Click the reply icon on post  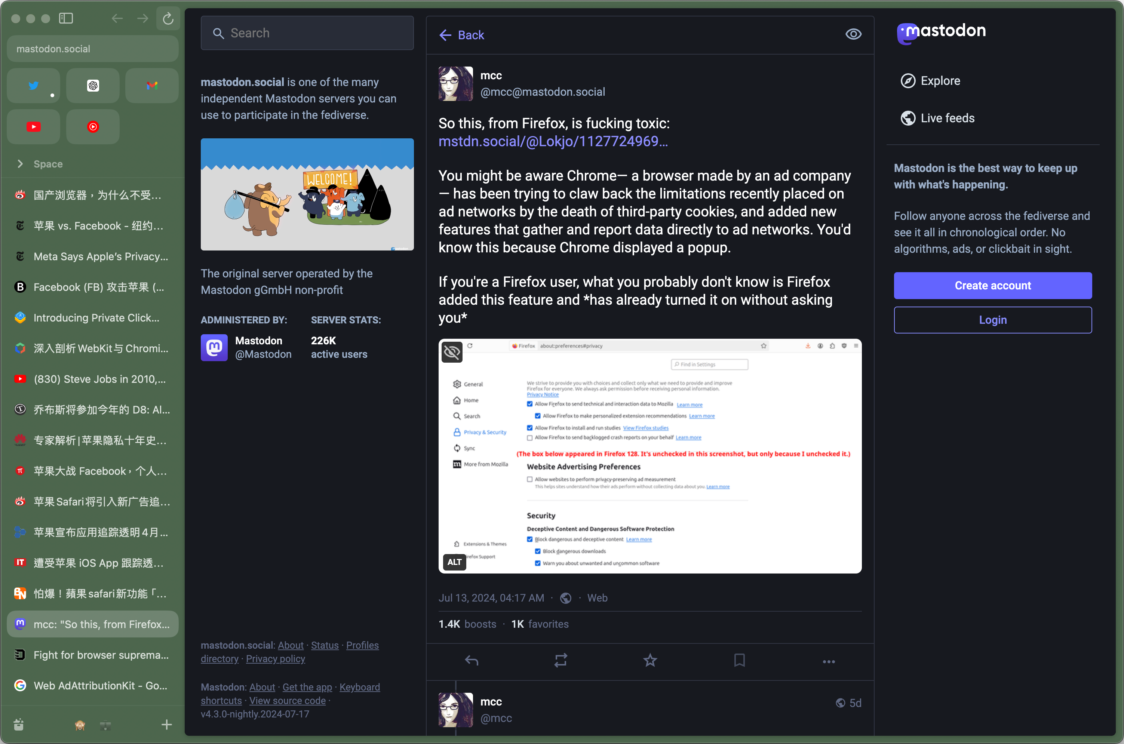point(471,660)
